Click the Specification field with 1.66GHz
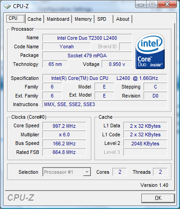Image resolution: width=180 pixels, height=209 pixels. click(104, 78)
